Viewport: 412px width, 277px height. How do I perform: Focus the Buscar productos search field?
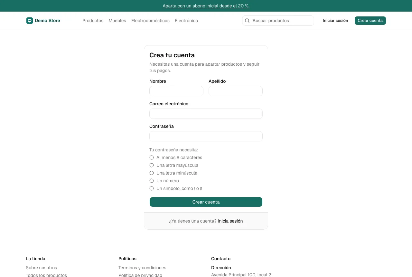pyautogui.click(x=278, y=21)
